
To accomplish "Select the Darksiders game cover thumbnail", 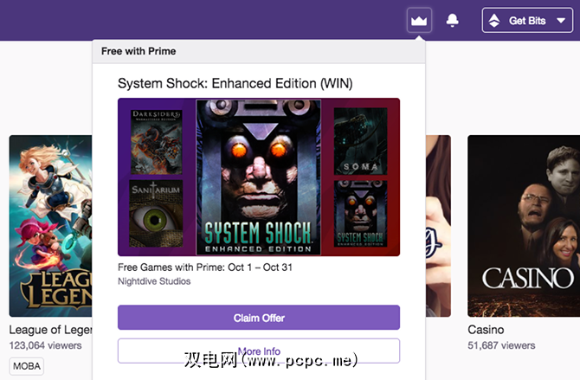I will (157, 142).
